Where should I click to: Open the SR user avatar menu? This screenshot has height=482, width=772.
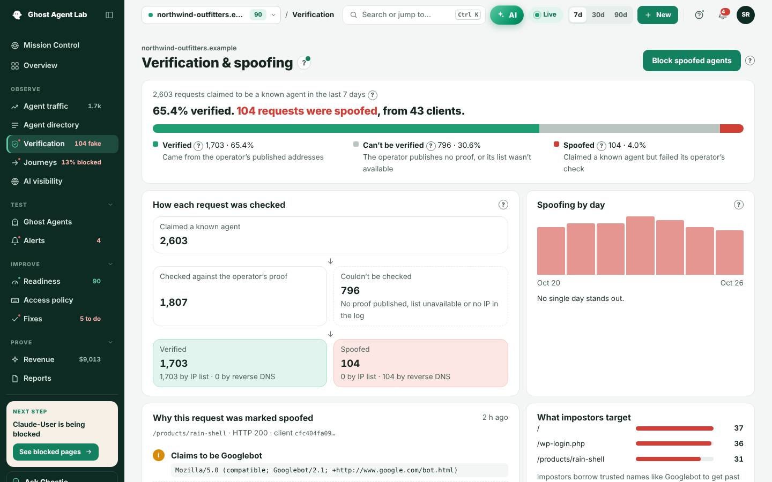click(x=746, y=15)
